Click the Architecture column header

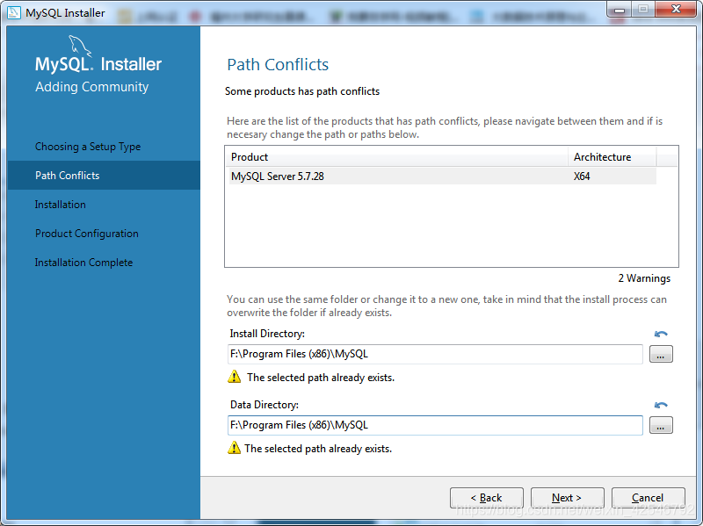click(x=612, y=157)
